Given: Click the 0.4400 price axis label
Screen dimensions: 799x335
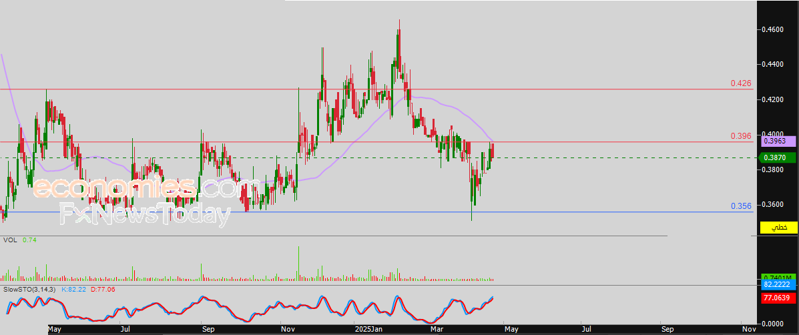Looking at the screenshot, I should click(772, 65).
